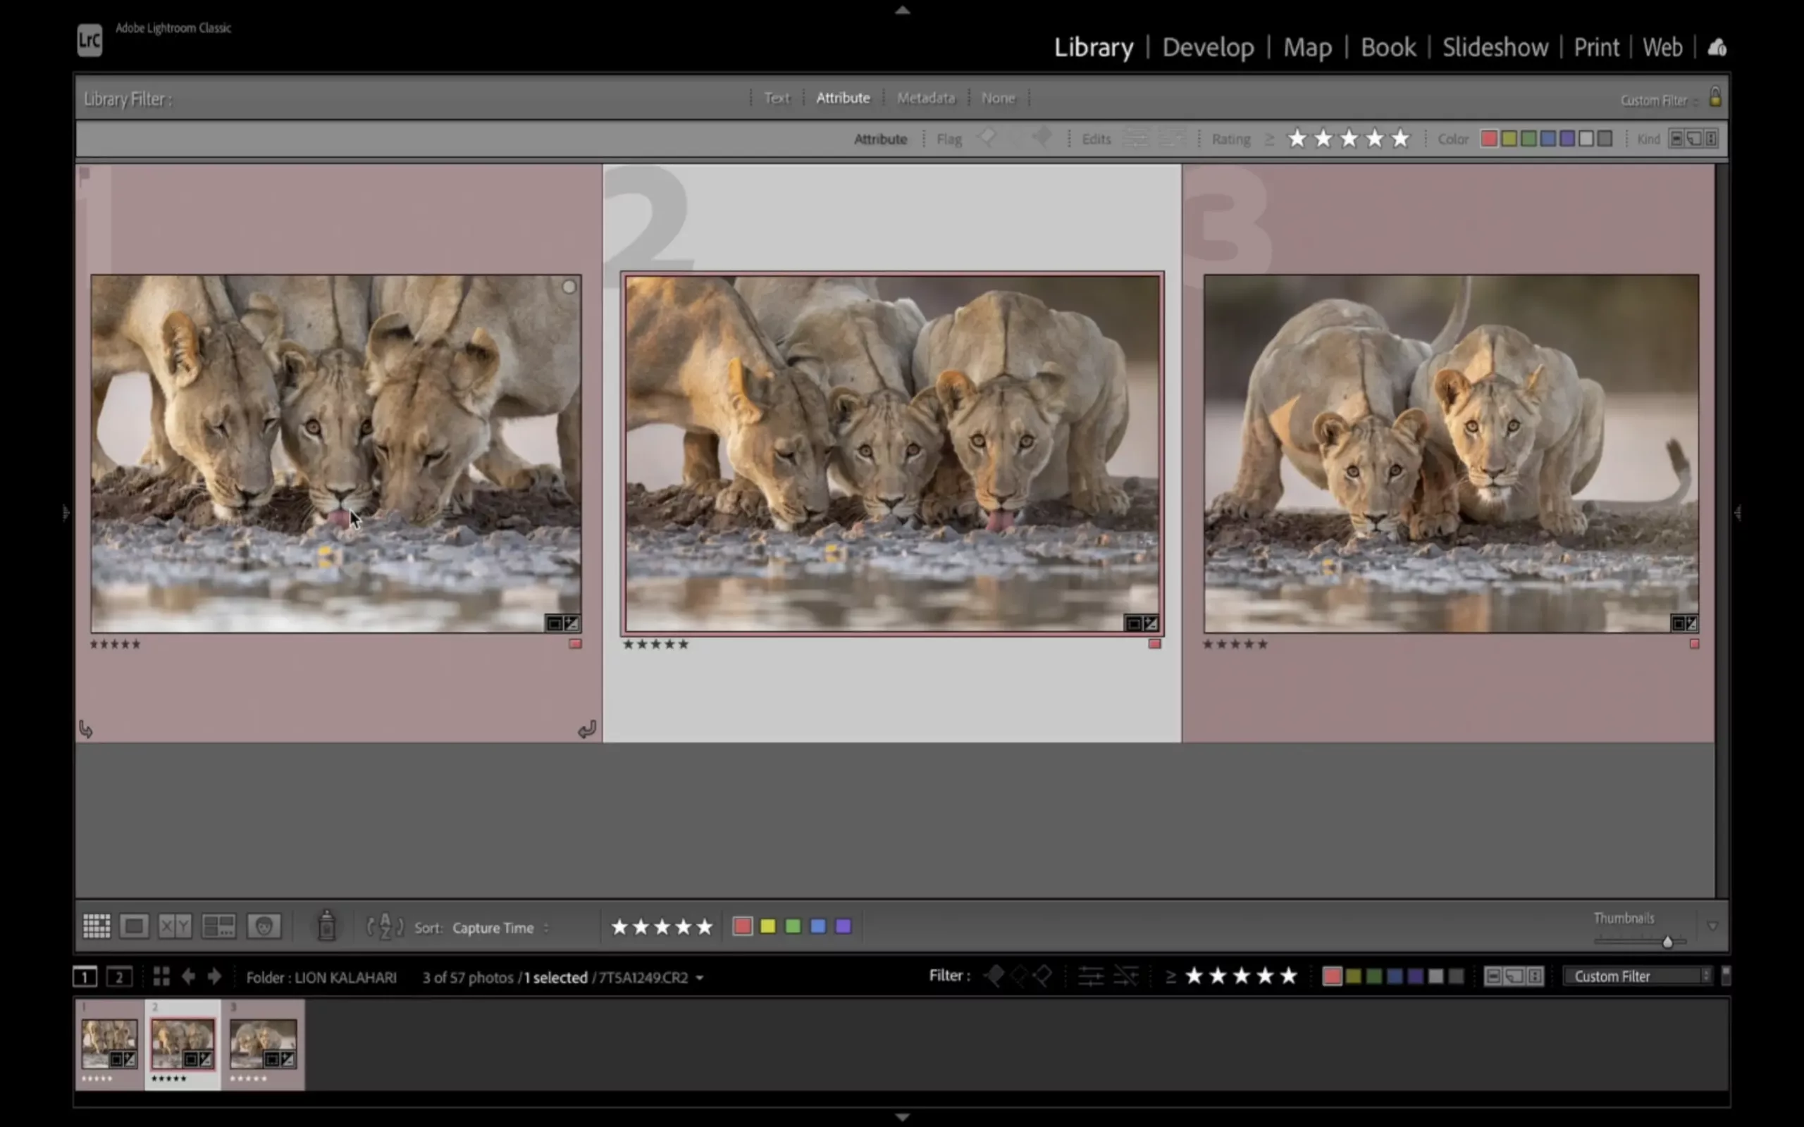
Task: Enable the Text filter option
Action: 775,97
